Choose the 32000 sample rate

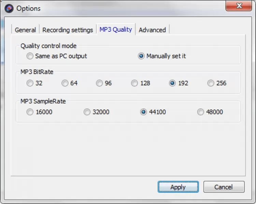coord(87,112)
